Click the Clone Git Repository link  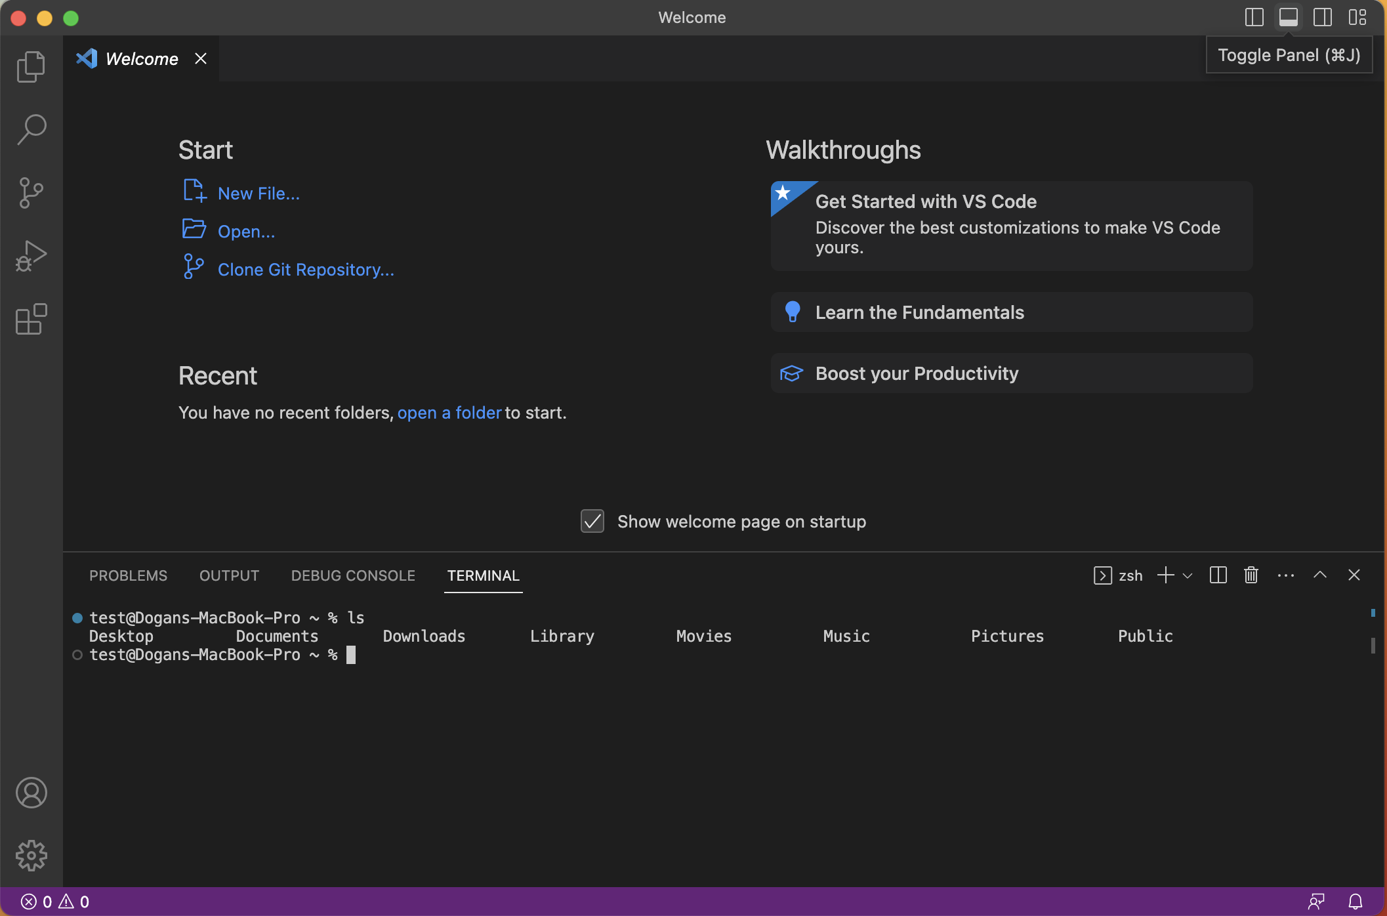pos(306,270)
